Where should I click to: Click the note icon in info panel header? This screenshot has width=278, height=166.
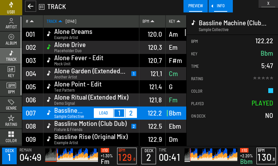(194, 23)
